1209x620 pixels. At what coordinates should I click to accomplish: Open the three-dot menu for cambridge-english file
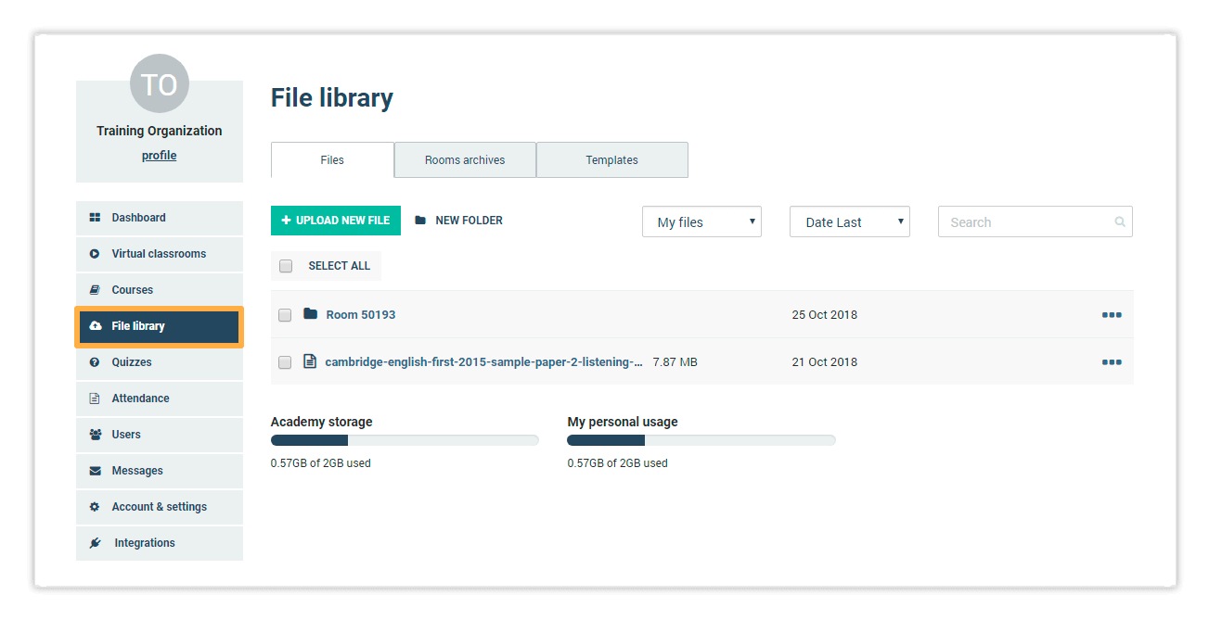(1112, 362)
